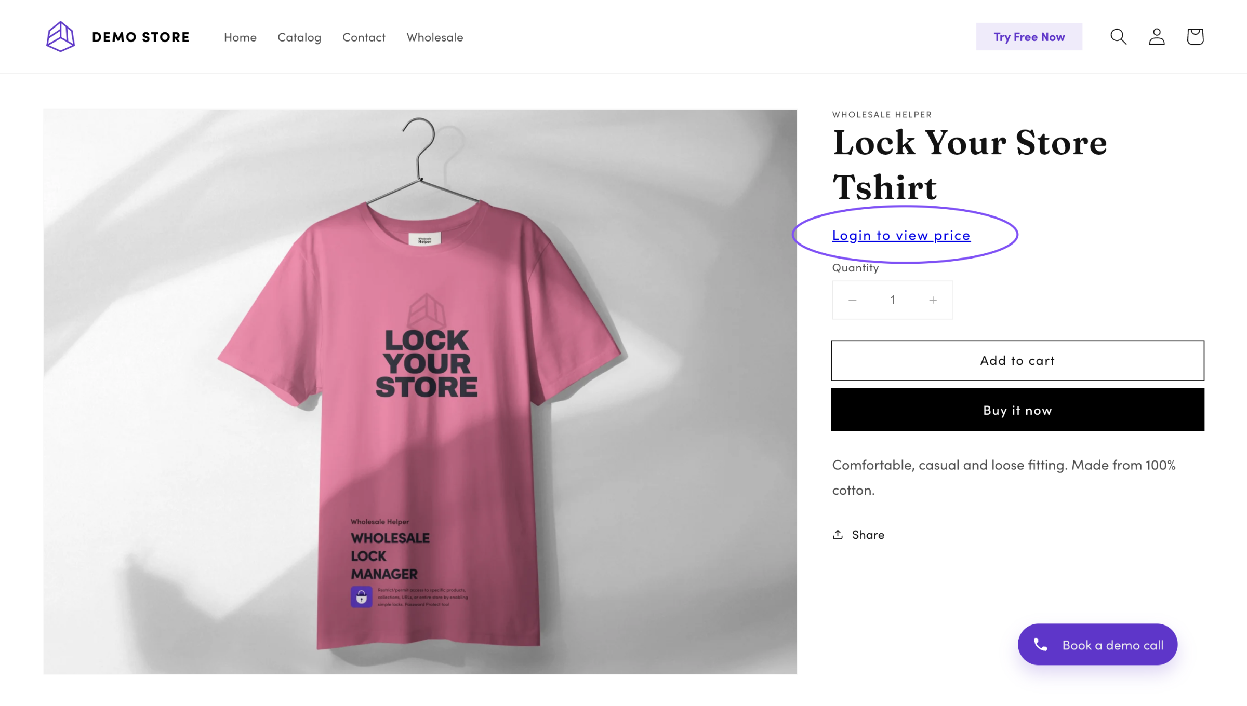Open the shopping cart icon
The width and height of the screenshot is (1247, 706).
click(1195, 37)
